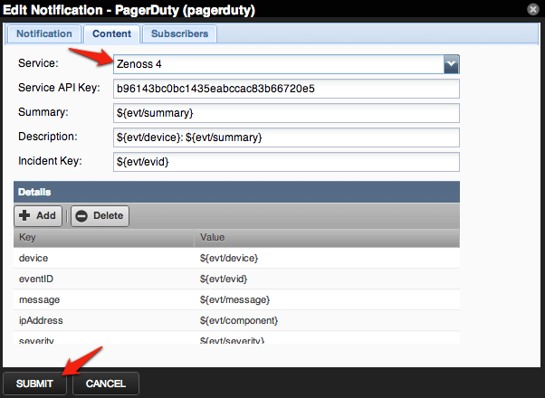Select the eventID detail row
This screenshot has width=545, height=398.
[x=235, y=279]
